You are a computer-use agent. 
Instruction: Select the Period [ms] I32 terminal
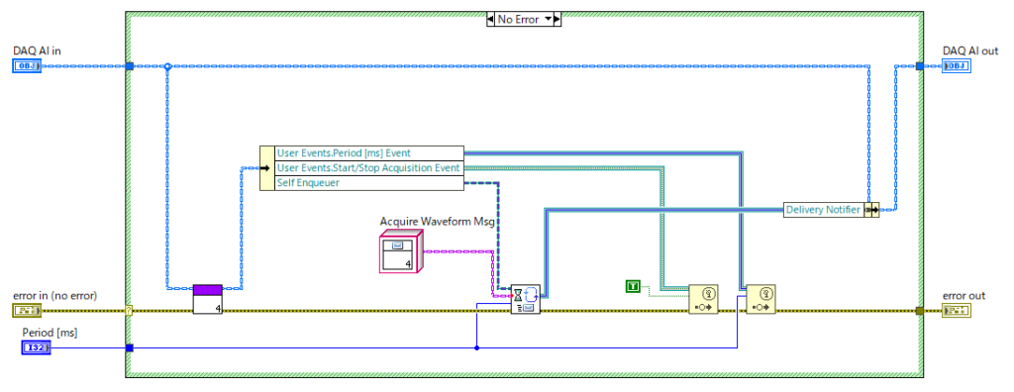click(x=37, y=348)
